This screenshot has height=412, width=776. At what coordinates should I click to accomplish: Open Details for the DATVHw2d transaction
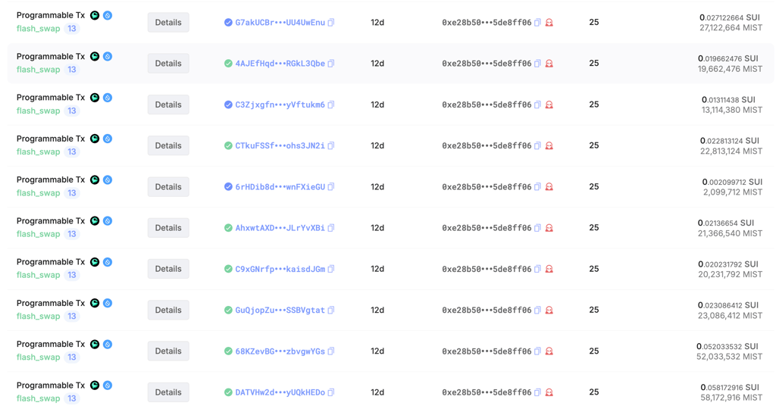click(x=168, y=392)
